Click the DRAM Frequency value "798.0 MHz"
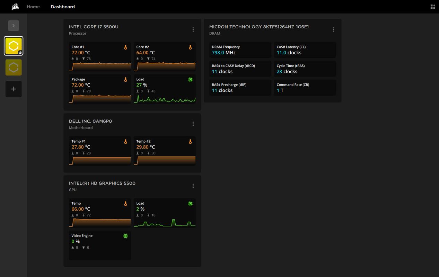The height and width of the screenshot is (277, 439). 224,53
